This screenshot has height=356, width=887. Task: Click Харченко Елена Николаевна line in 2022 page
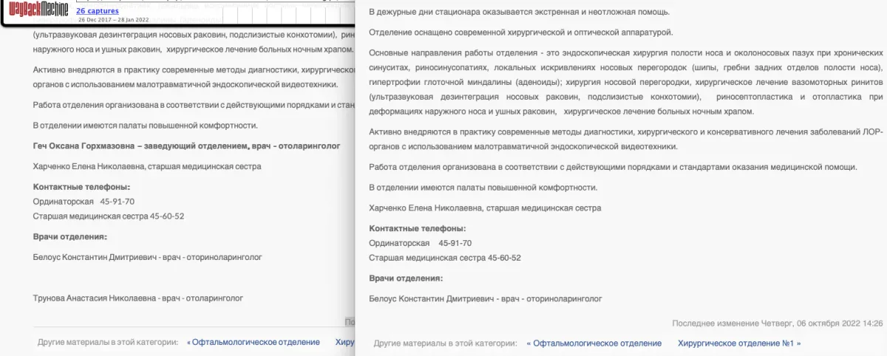coord(485,208)
